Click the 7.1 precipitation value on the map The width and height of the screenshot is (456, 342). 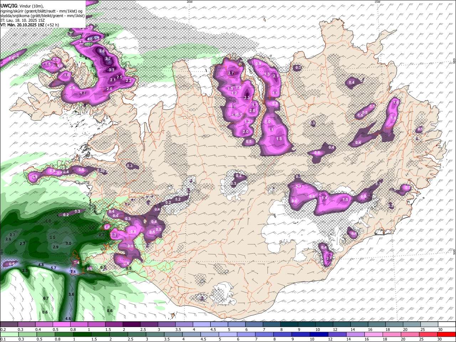73,272
